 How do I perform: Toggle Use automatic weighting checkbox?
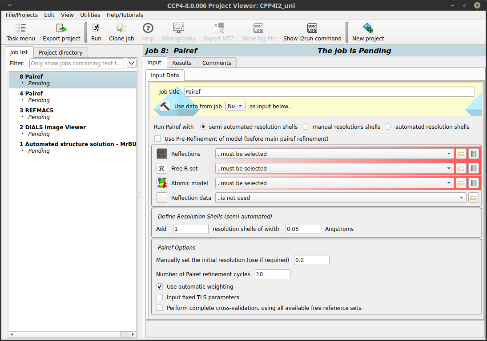(x=160, y=286)
